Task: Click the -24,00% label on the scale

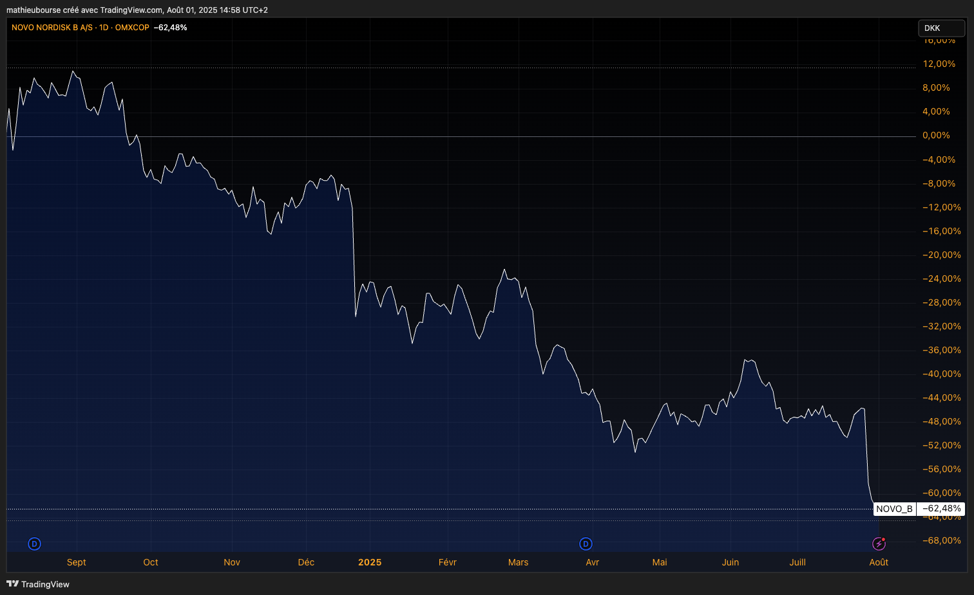Action: 942,279
